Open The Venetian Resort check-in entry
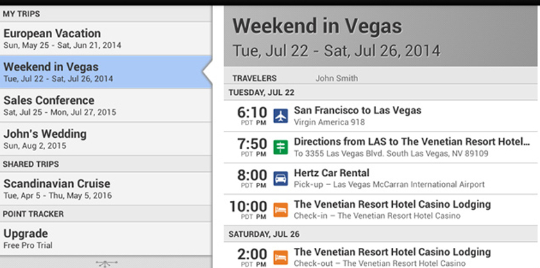This screenshot has width=540, height=268. pos(380,210)
